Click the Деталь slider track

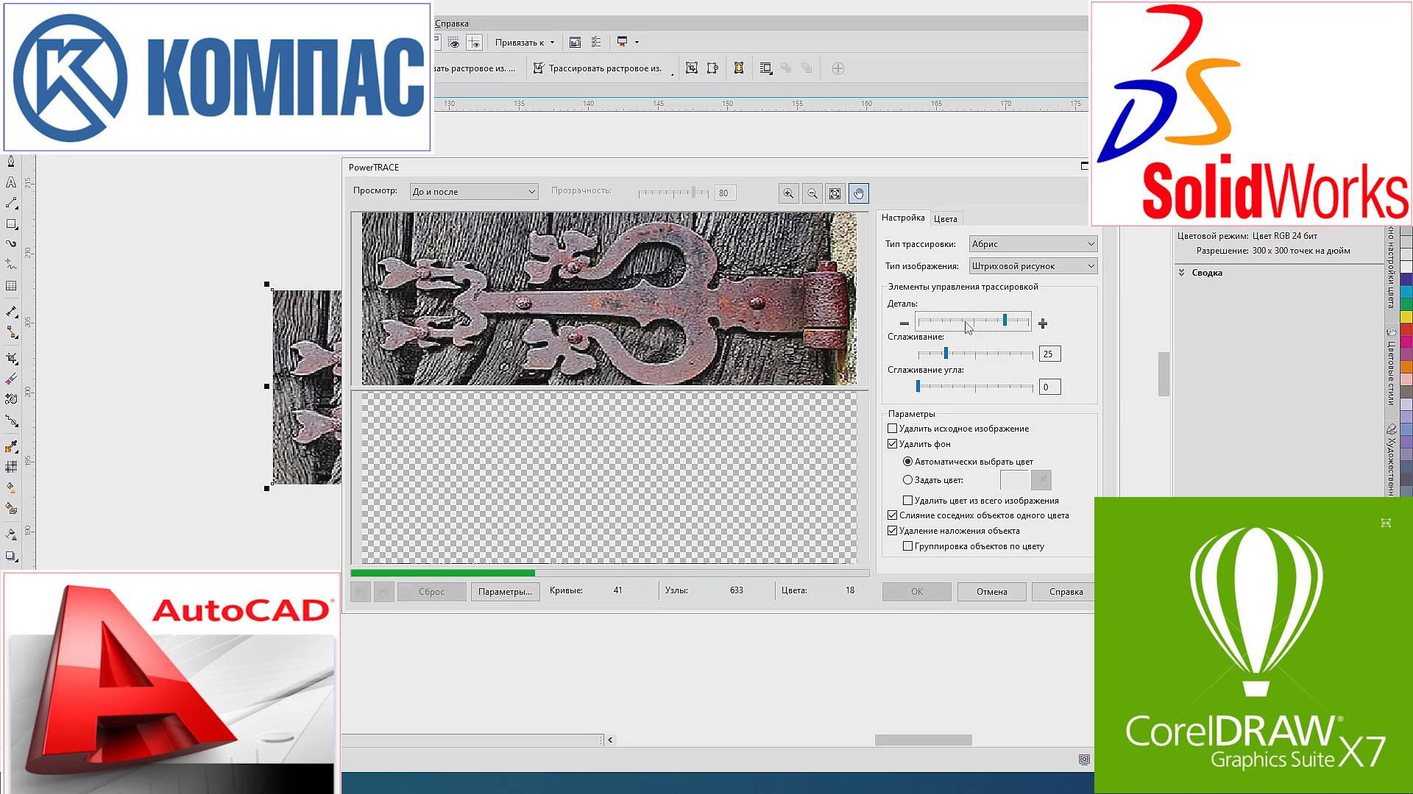pyautogui.click(x=973, y=321)
